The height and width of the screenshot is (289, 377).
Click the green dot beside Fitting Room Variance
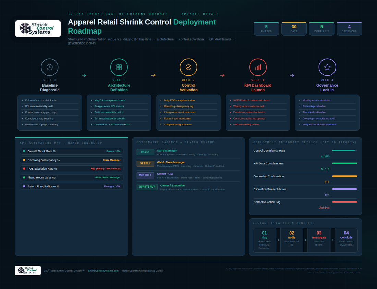(x=24, y=177)
